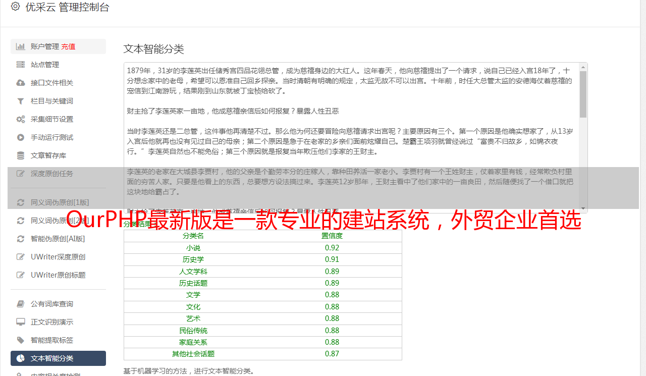Screen dimensions: 646x376
Task: Open the UWriter原创标题 menu item
Action: pyautogui.click(x=58, y=275)
